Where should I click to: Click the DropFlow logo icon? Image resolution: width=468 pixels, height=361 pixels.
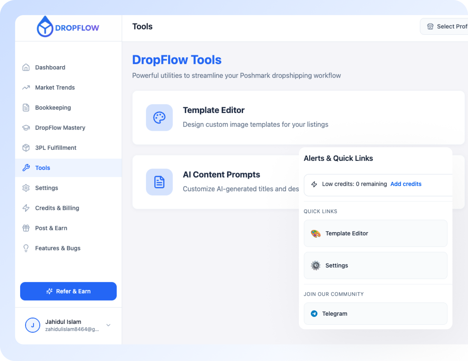point(45,27)
